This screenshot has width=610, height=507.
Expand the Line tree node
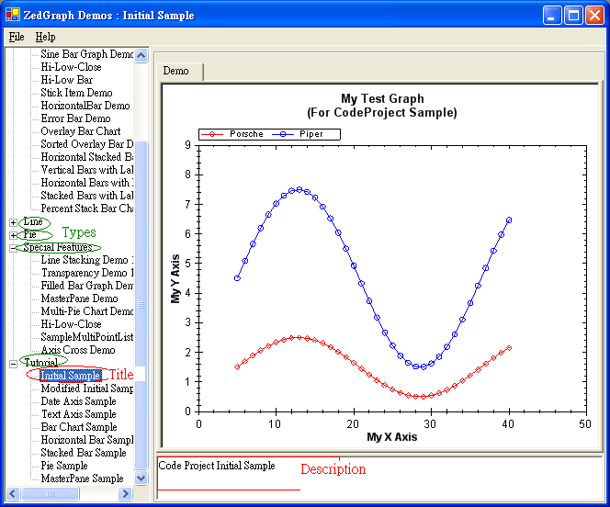click(x=13, y=223)
